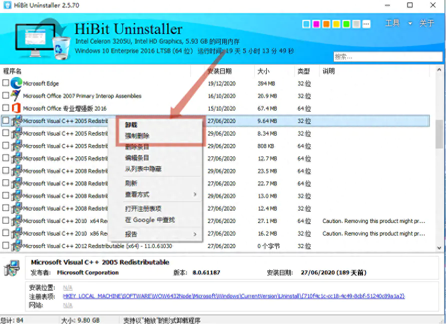This screenshot has height=324, width=446.
Task: Select the magenta theme color swatch
Action: [316, 24]
